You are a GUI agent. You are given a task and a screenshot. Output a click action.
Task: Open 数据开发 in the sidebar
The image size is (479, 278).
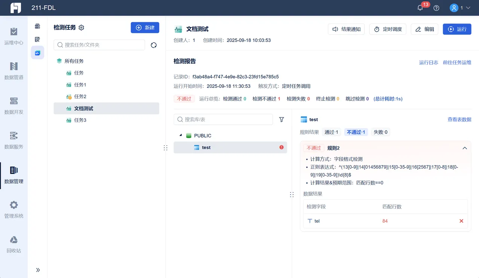[x=14, y=106]
